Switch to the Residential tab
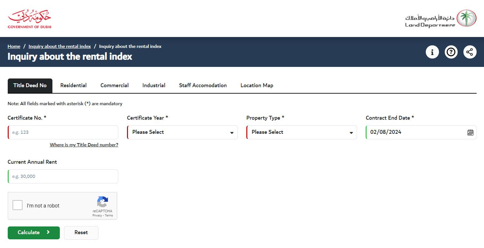This screenshot has width=484, height=248. pos(73,85)
